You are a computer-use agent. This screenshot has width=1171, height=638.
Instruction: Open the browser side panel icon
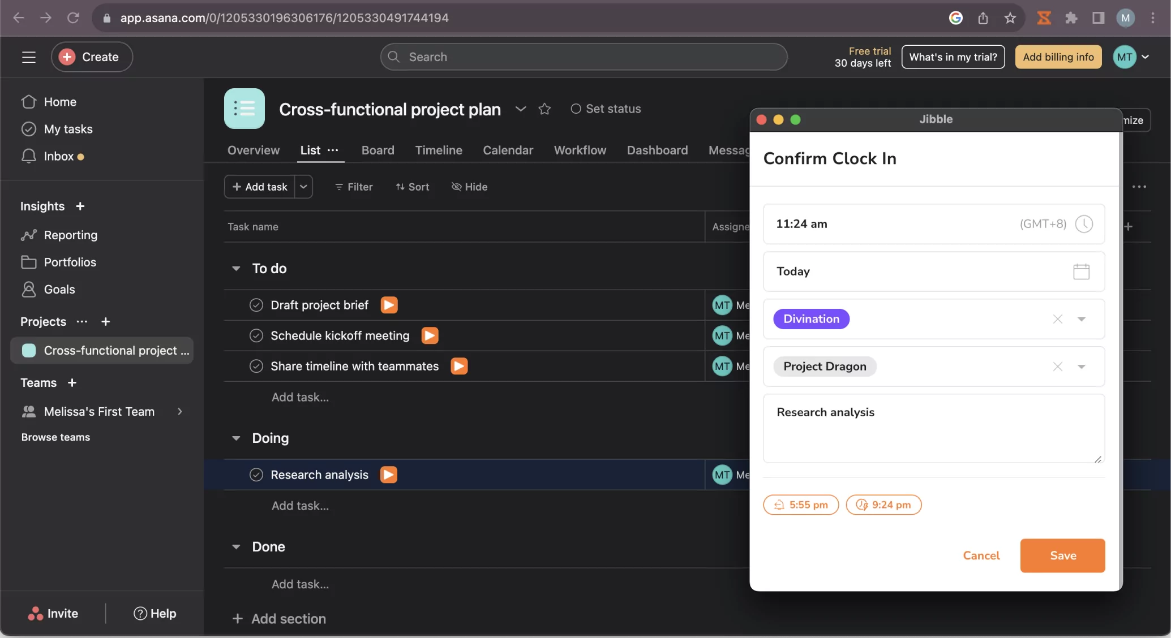(1098, 18)
